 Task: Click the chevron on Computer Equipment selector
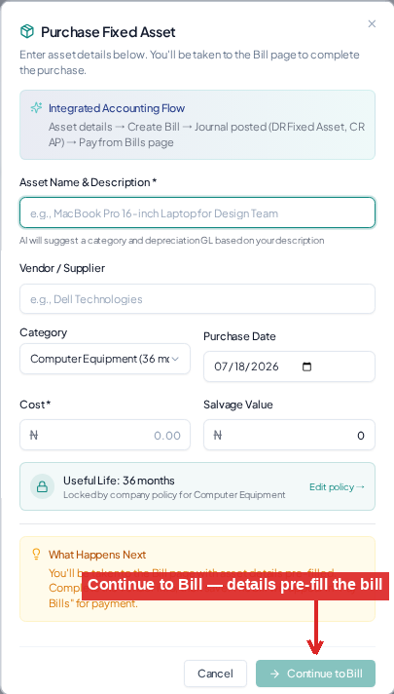pos(175,359)
